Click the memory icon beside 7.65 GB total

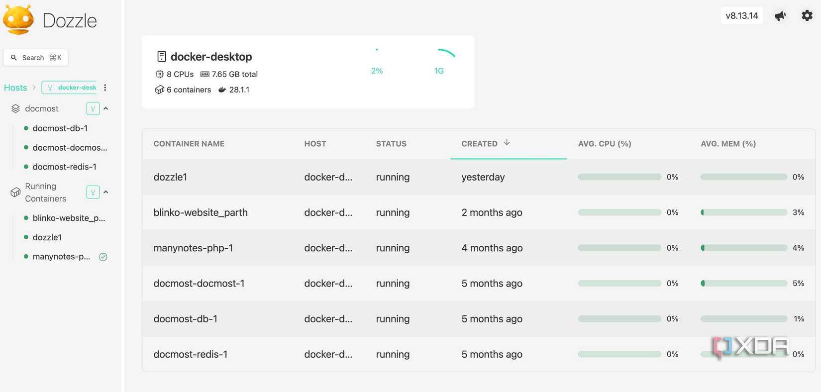click(205, 74)
